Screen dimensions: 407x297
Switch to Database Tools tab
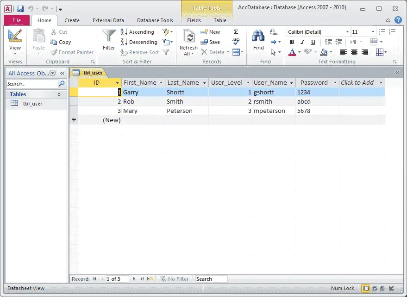pyautogui.click(x=155, y=20)
